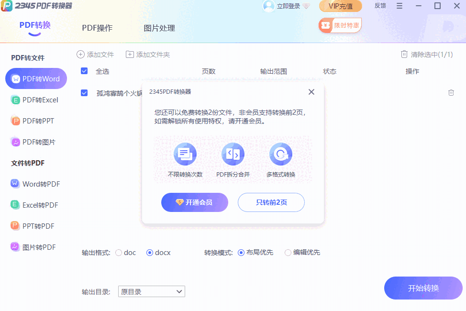Click the 反馈 link
This screenshot has width=466, height=311.
(x=380, y=6)
